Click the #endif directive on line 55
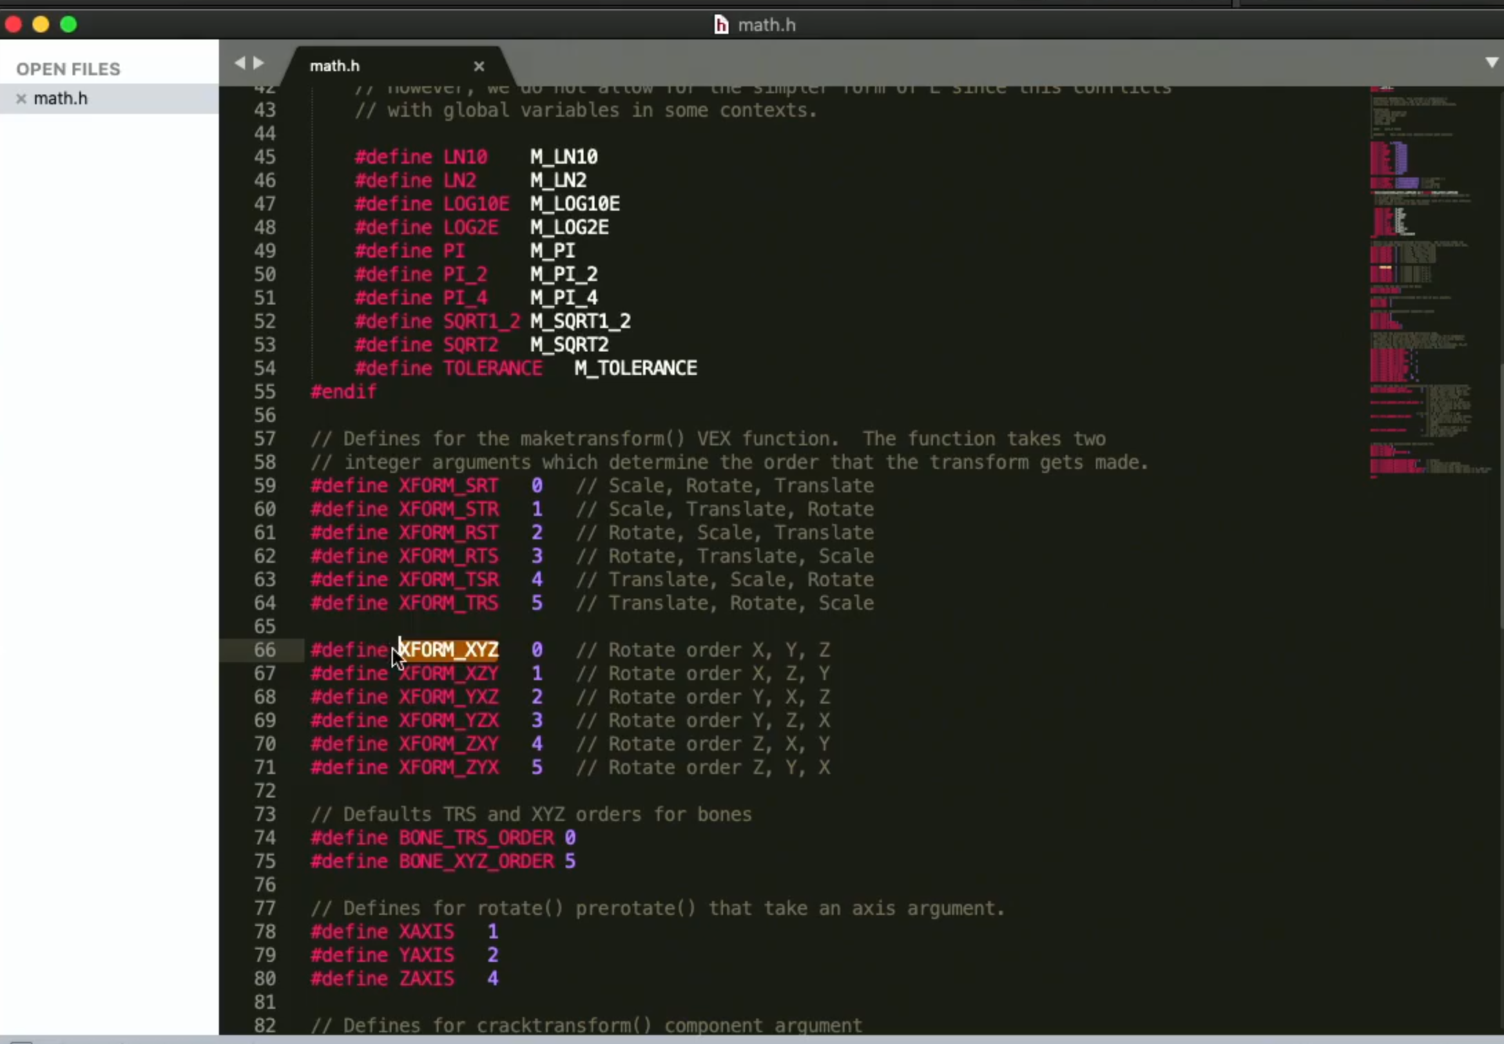Viewport: 1504px width, 1044px height. point(343,392)
